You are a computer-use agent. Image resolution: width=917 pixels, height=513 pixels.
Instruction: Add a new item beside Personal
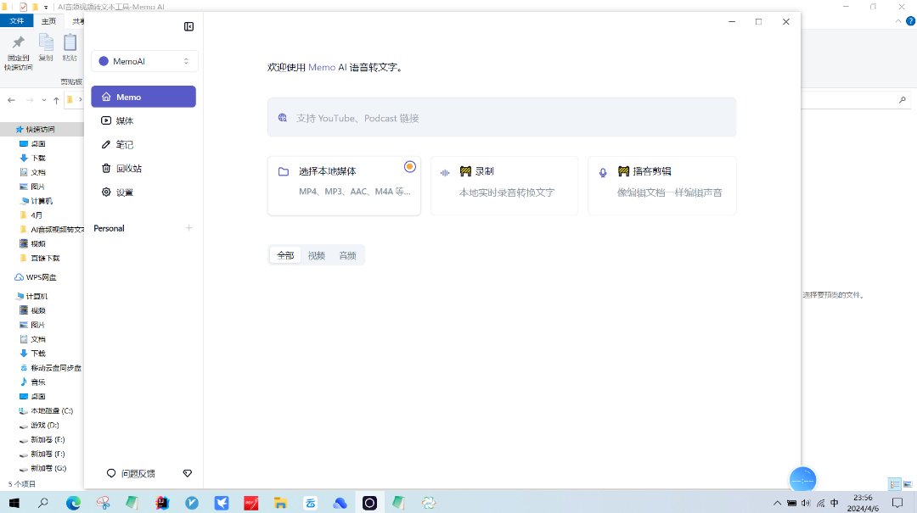pyautogui.click(x=188, y=228)
